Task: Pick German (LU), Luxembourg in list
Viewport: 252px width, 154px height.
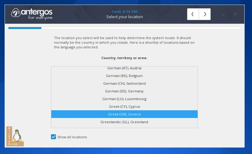Action: click(x=124, y=99)
